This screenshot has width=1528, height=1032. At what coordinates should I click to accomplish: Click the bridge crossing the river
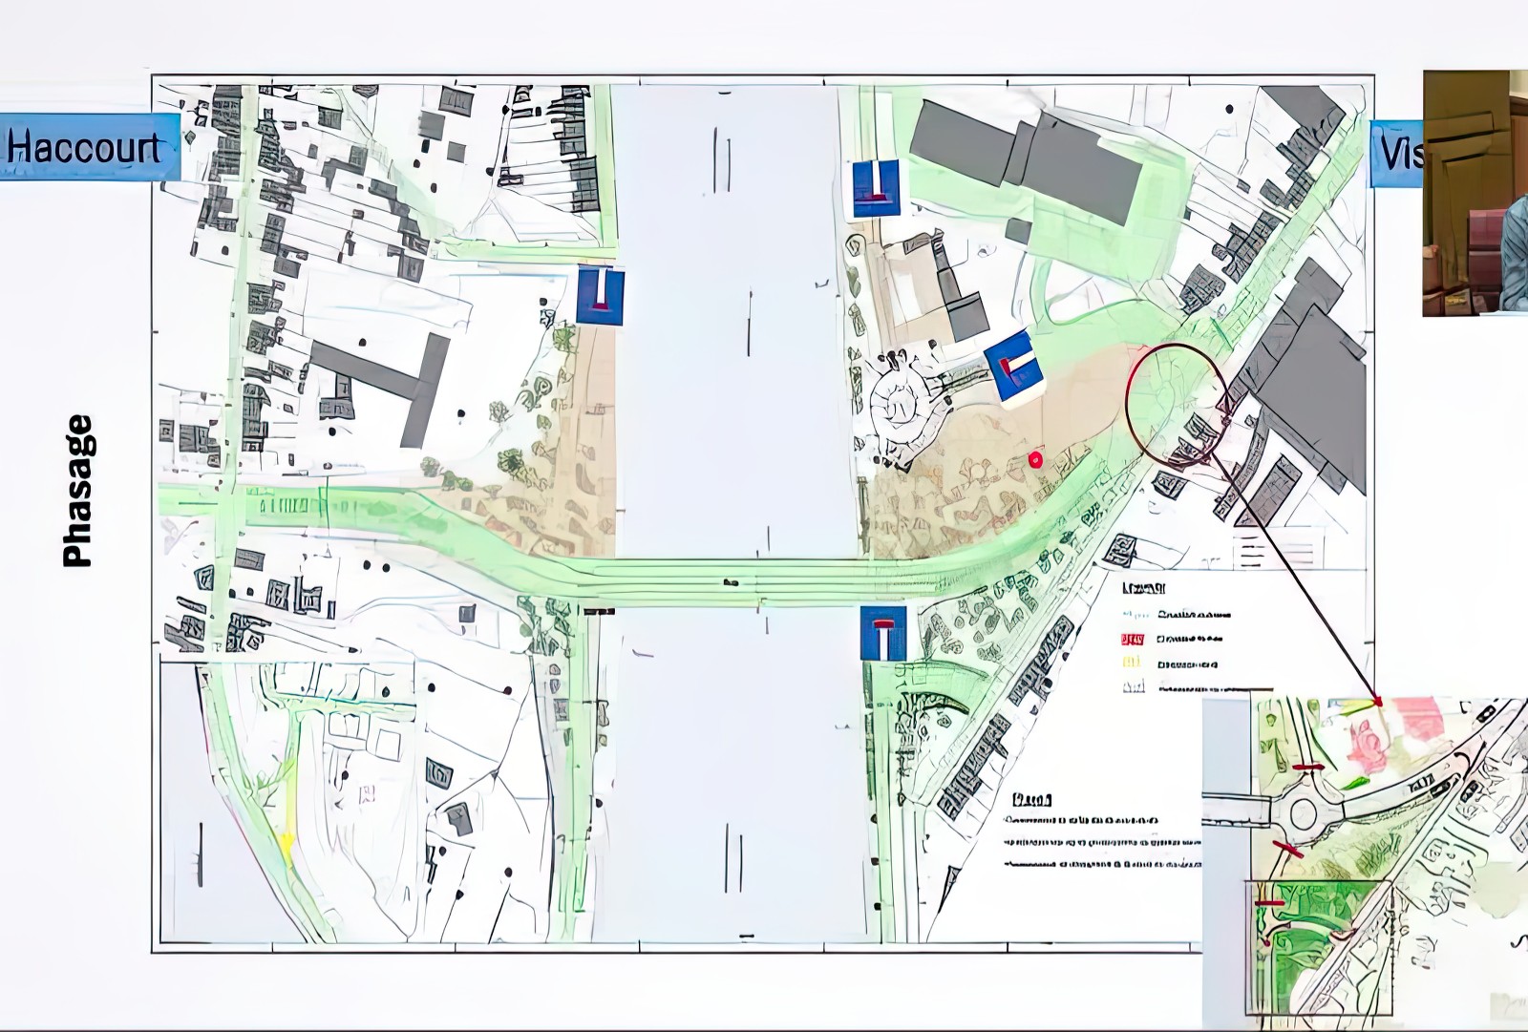coord(735,582)
